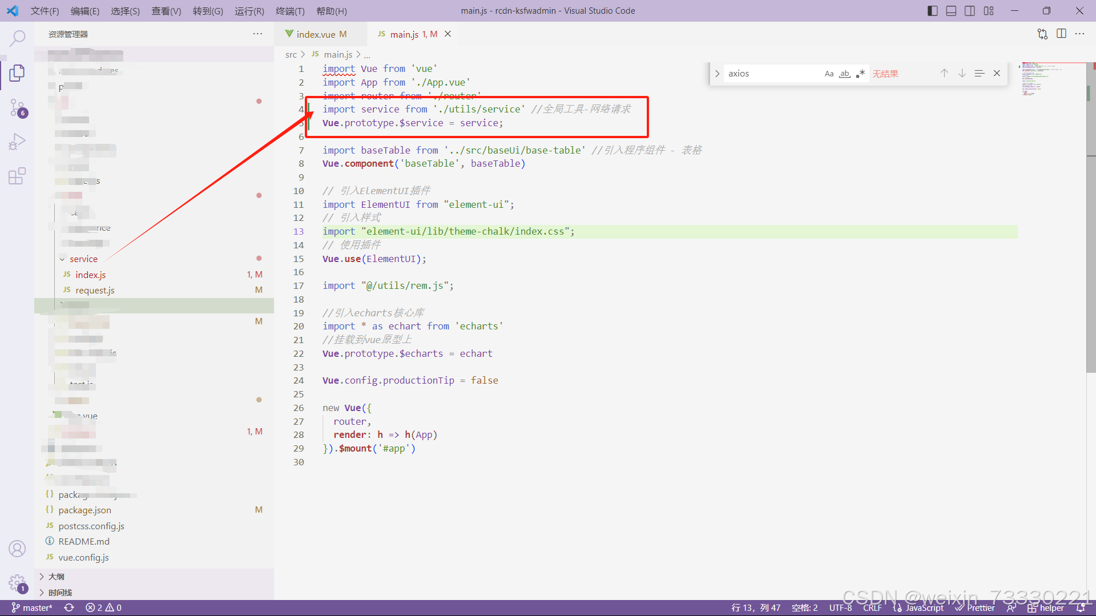This screenshot has width=1096, height=616.
Task: Expand the find widget to show replace
Action: [717, 73]
